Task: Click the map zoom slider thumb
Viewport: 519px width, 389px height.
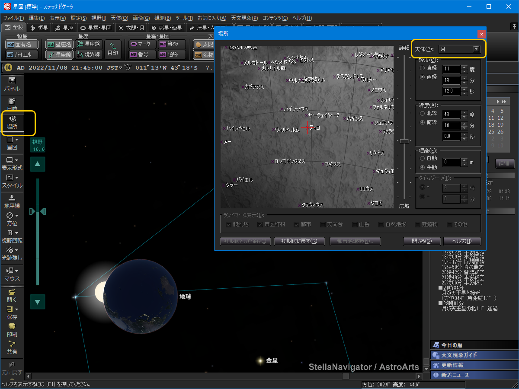Action: pyautogui.click(x=404, y=141)
